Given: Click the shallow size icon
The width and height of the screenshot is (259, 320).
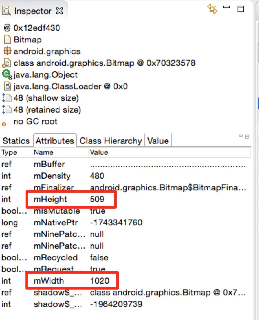Looking at the screenshot, I should point(6,98).
